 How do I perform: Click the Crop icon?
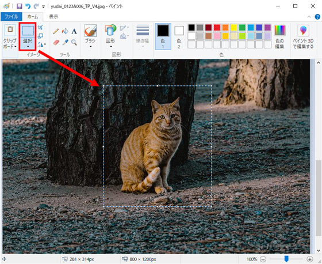[40, 28]
